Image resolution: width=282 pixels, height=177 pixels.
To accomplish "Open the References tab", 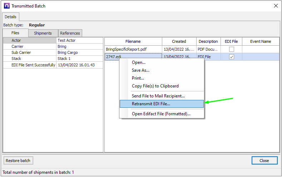I will pyautogui.click(x=70, y=33).
